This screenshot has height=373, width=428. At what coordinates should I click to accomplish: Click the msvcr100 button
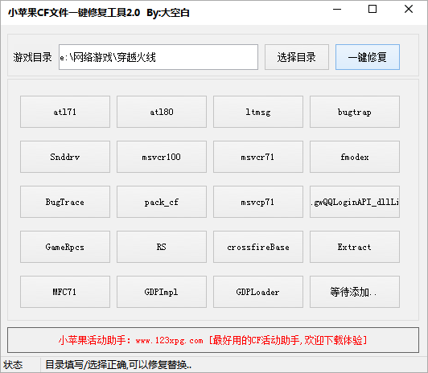pos(162,157)
